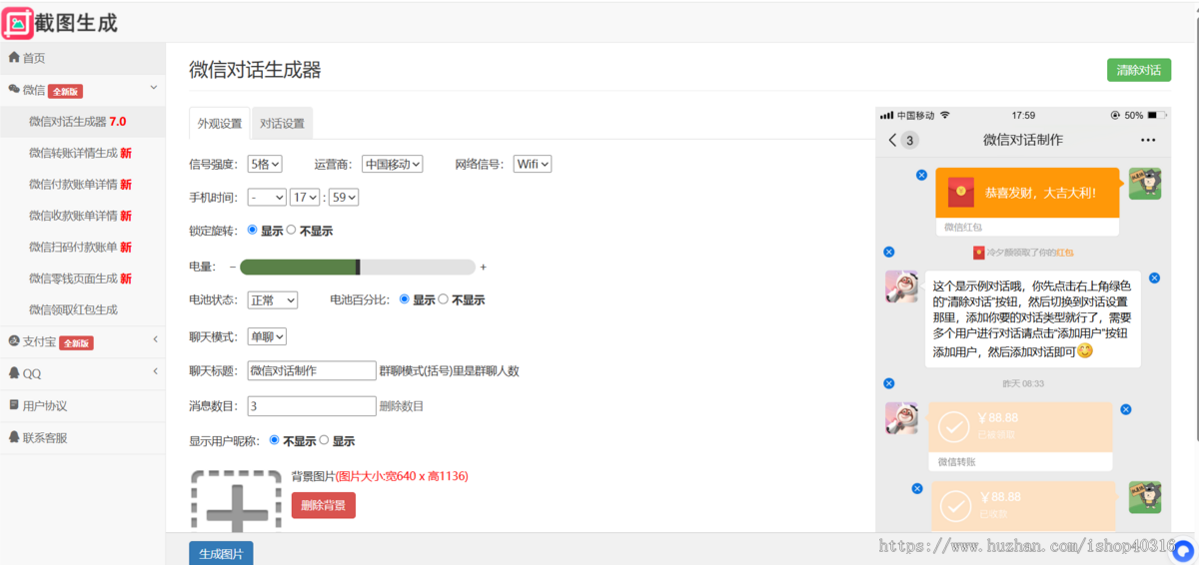Click the red envelope icon in the 恭喜发财 message

pos(961,191)
